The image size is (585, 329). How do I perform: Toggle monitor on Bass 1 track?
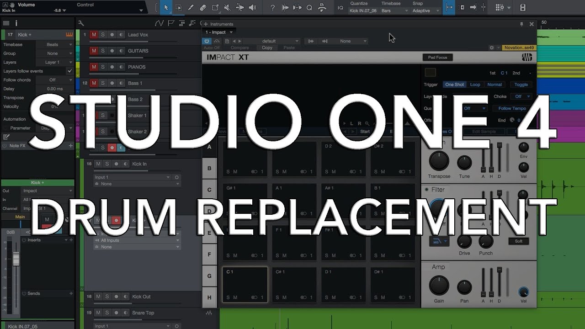pos(121,83)
